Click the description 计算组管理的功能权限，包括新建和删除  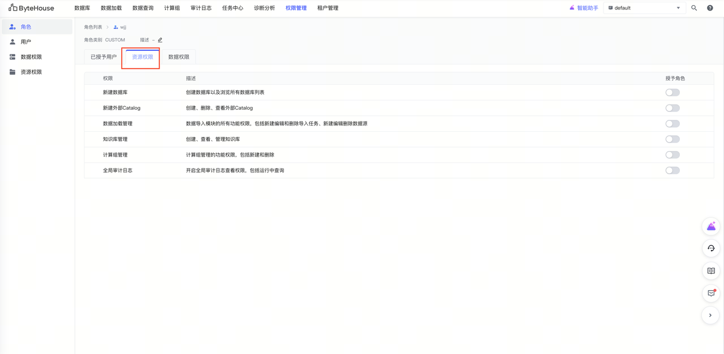pos(230,155)
